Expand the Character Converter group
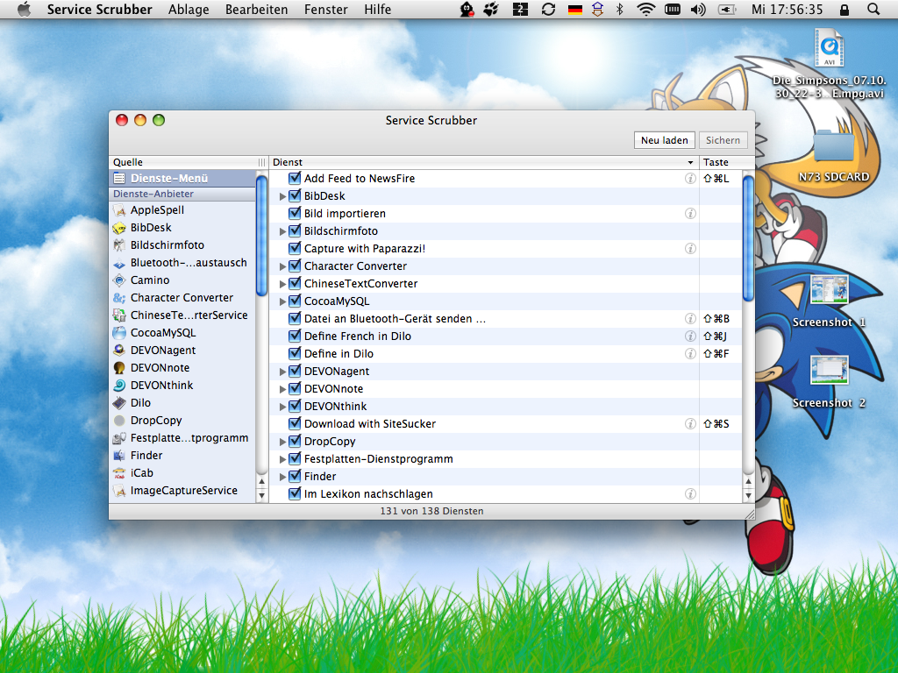898x673 pixels. click(282, 266)
